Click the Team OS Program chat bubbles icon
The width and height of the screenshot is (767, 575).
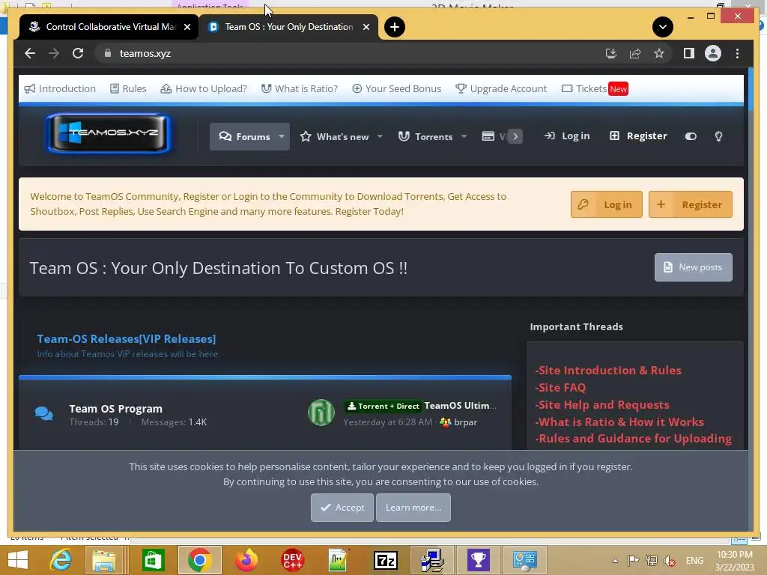pyautogui.click(x=44, y=413)
